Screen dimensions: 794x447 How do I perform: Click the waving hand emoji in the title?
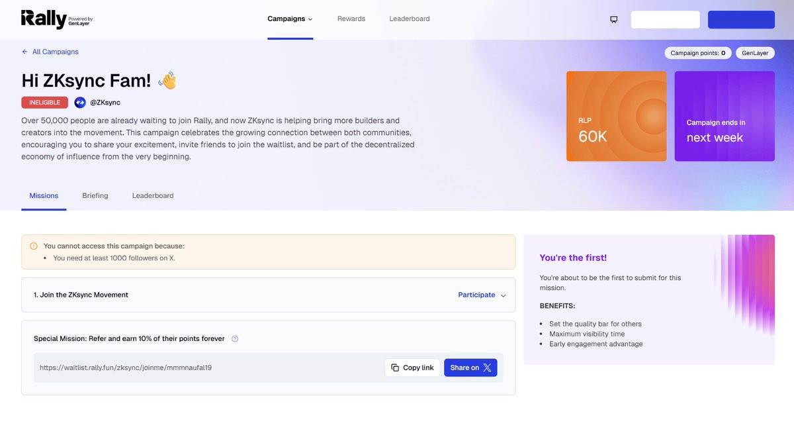(167, 81)
